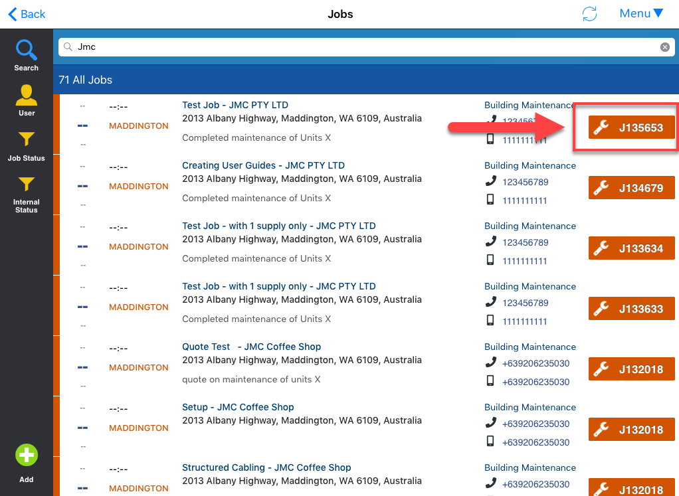Click phone icon for Creating User Guides job

pyautogui.click(x=491, y=181)
